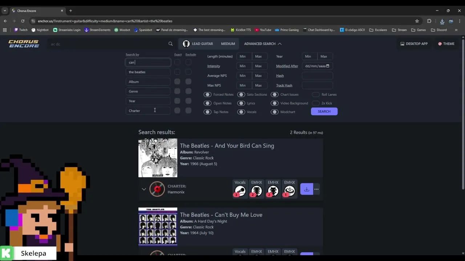Open browser extensions puzzle icon
The width and height of the screenshot is (465, 261).
(429, 21)
